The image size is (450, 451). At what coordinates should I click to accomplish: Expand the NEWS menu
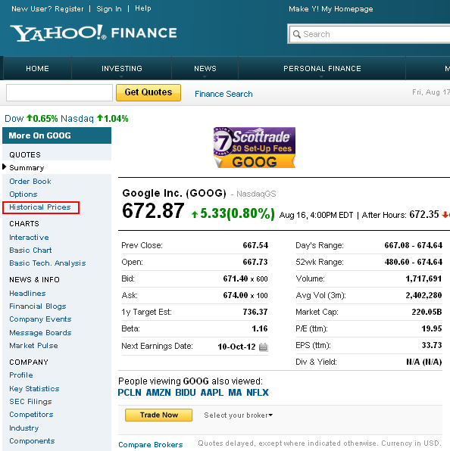tap(205, 68)
